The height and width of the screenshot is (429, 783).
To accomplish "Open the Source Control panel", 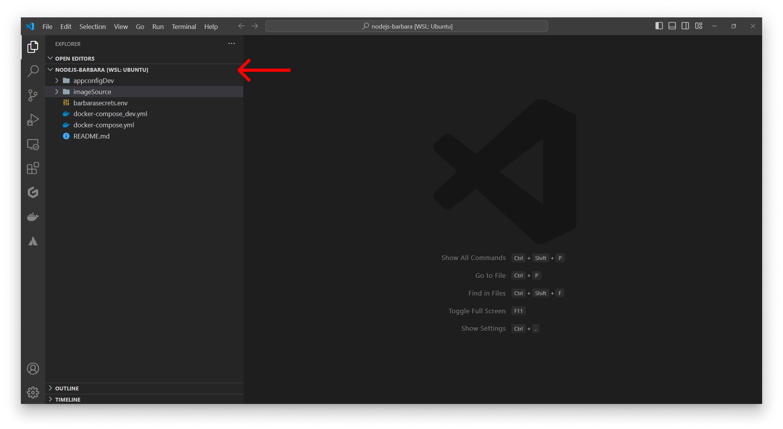I will click(x=33, y=95).
